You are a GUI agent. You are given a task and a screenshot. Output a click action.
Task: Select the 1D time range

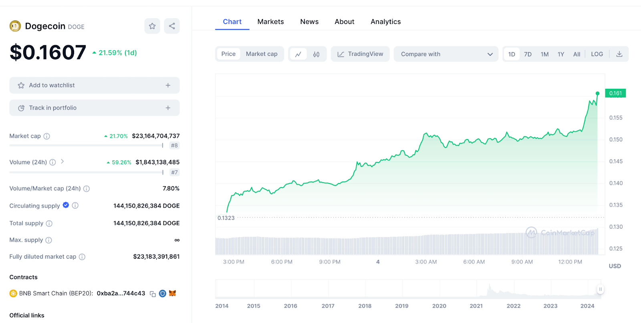click(x=512, y=54)
